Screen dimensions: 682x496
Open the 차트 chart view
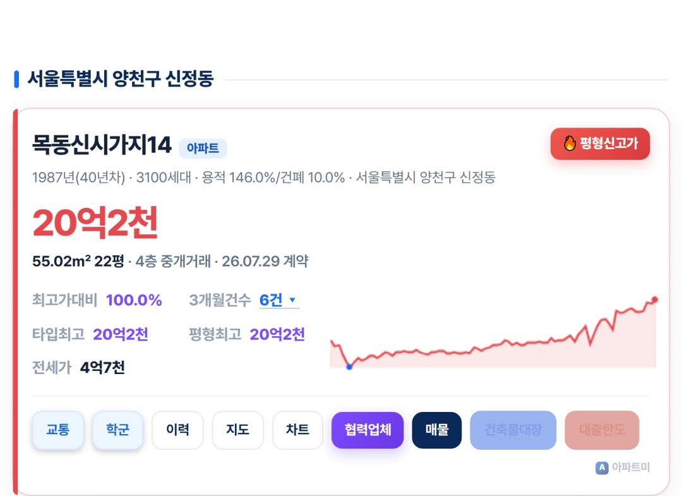[x=297, y=430]
